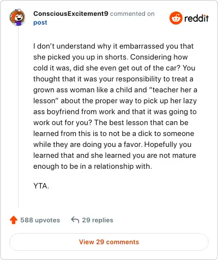The height and width of the screenshot is (260, 218).
Task: Open the "29 replies" label
Action: point(98,220)
